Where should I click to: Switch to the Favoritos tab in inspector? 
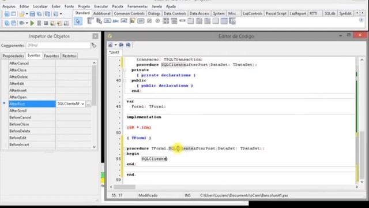point(51,56)
